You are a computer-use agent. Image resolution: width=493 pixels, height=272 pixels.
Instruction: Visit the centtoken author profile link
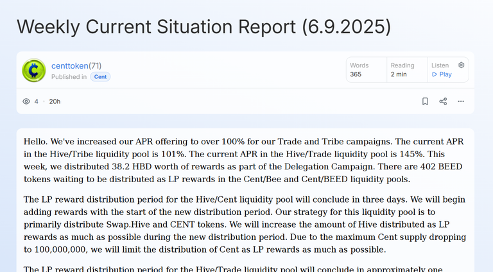coord(70,65)
